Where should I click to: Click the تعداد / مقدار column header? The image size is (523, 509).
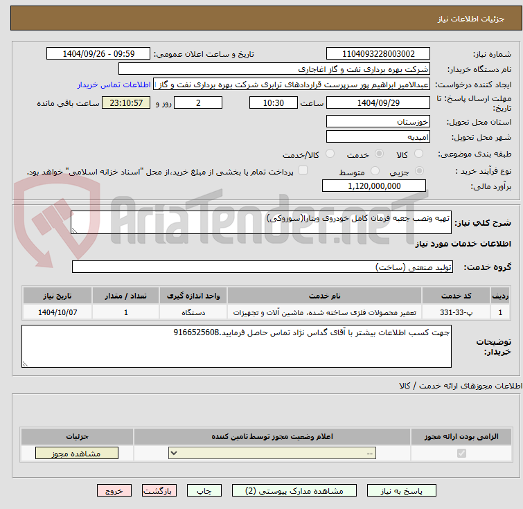point(126,296)
